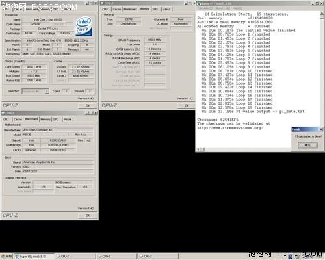Click the Cores count field
Image resolution: width=325 pixels, height=260 pixels.
tap(66, 91)
